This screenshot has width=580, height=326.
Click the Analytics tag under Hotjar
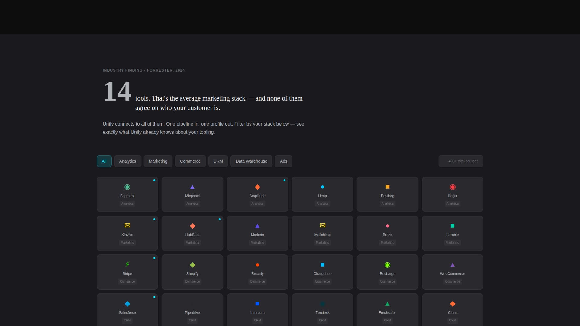[453, 204]
